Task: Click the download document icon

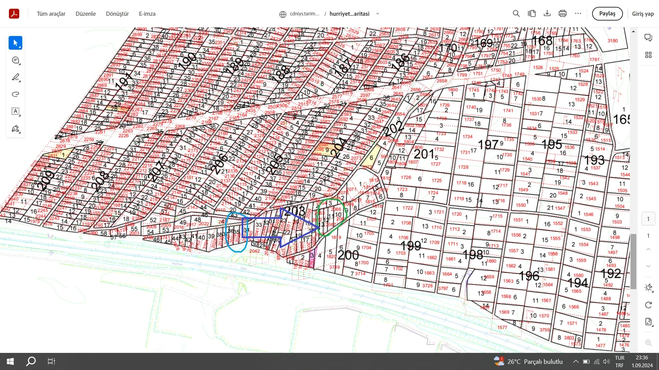Action: click(x=547, y=14)
